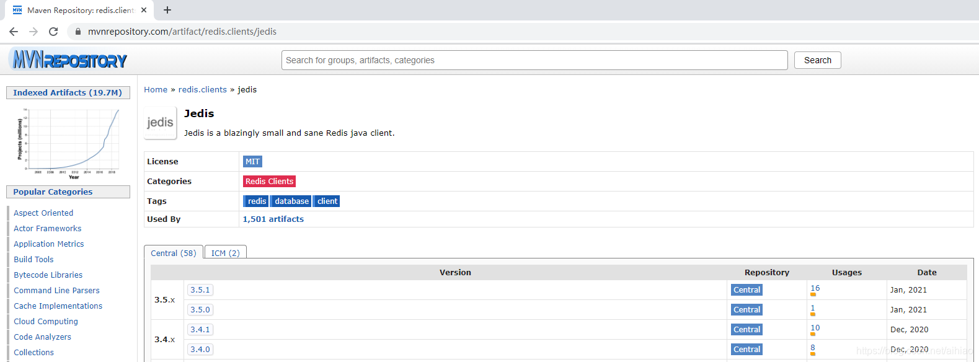The width and height of the screenshot is (979, 362).
Task: Open redis.clients breadcrumb link
Action: (203, 89)
